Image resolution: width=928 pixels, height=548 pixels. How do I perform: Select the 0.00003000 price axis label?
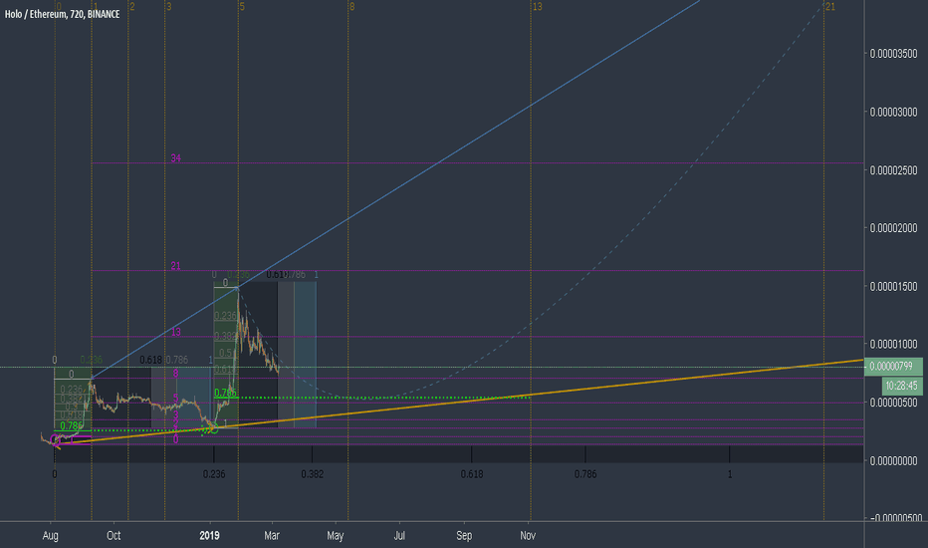(893, 112)
